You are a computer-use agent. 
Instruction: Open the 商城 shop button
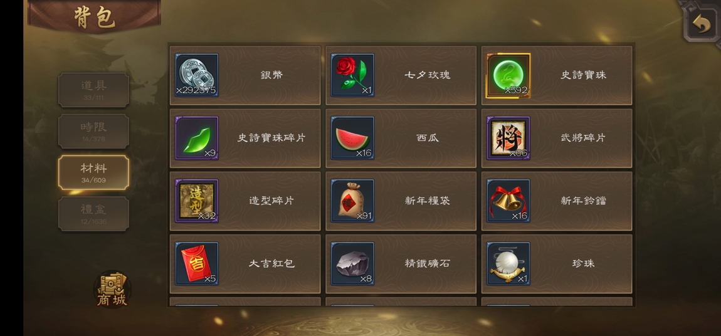click(112, 289)
